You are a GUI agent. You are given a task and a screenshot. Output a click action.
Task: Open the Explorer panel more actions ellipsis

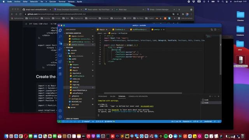(93, 30)
